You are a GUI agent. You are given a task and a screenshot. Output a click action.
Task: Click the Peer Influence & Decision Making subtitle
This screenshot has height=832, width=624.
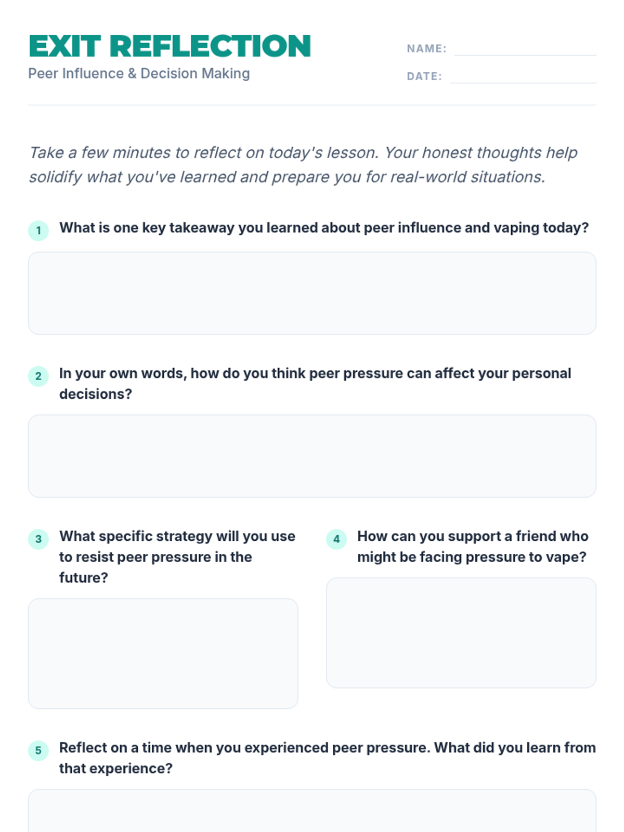139,73
